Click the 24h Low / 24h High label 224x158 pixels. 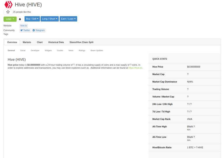pyautogui.click(x=162, y=104)
